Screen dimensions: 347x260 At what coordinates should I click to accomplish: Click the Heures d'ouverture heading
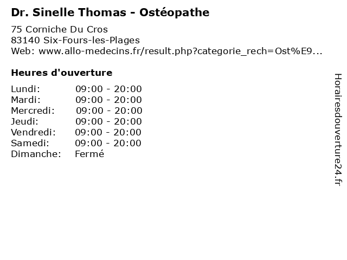pos(61,73)
